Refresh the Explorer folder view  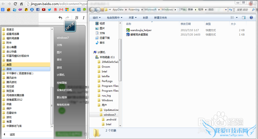(231, 10)
